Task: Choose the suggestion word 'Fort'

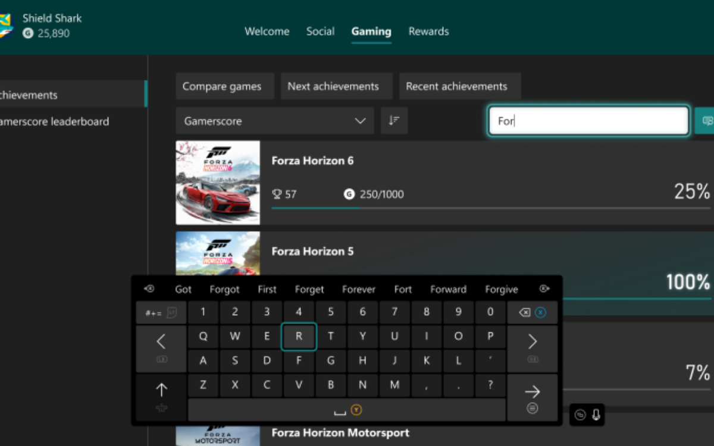Action: (403, 290)
